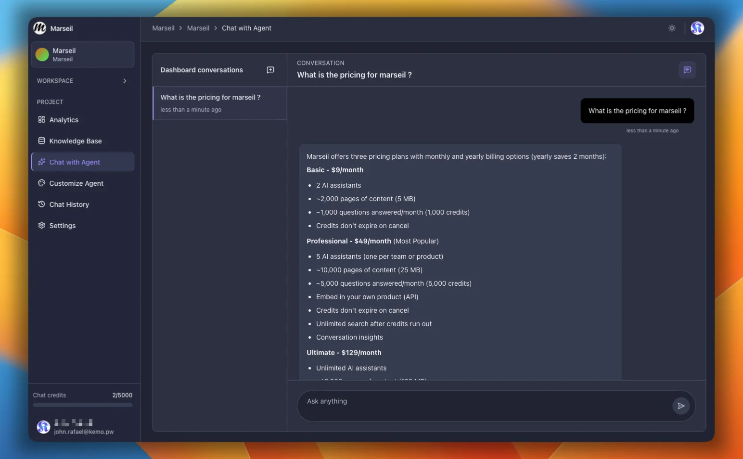Click the 'Embed in your own product (API)' line
The width and height of the screenshot is (743, 459).
367,297
